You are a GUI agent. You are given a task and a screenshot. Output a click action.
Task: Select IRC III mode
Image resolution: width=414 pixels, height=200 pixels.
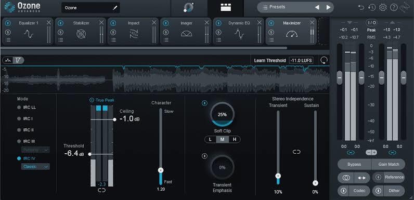tap(26, 141)
